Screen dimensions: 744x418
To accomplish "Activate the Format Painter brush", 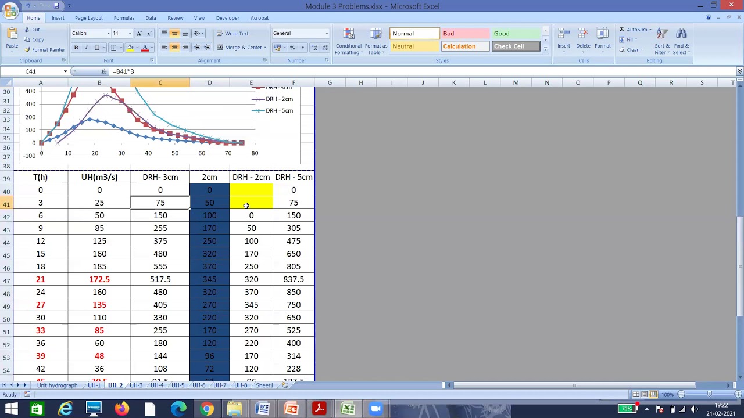I will [x=44, y=49].
